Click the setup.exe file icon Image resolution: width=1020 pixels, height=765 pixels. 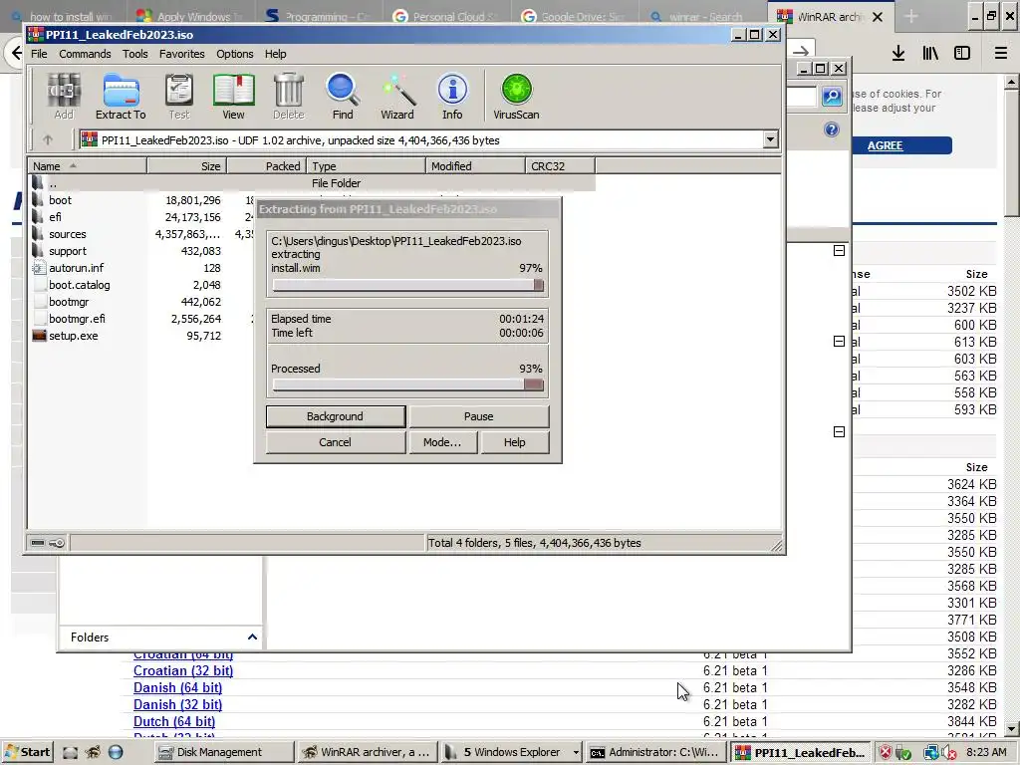(x=39, y=336)
